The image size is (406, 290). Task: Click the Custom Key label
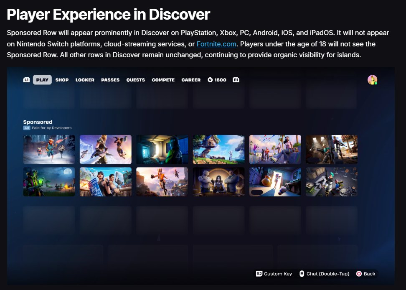(x=278, y=274)
